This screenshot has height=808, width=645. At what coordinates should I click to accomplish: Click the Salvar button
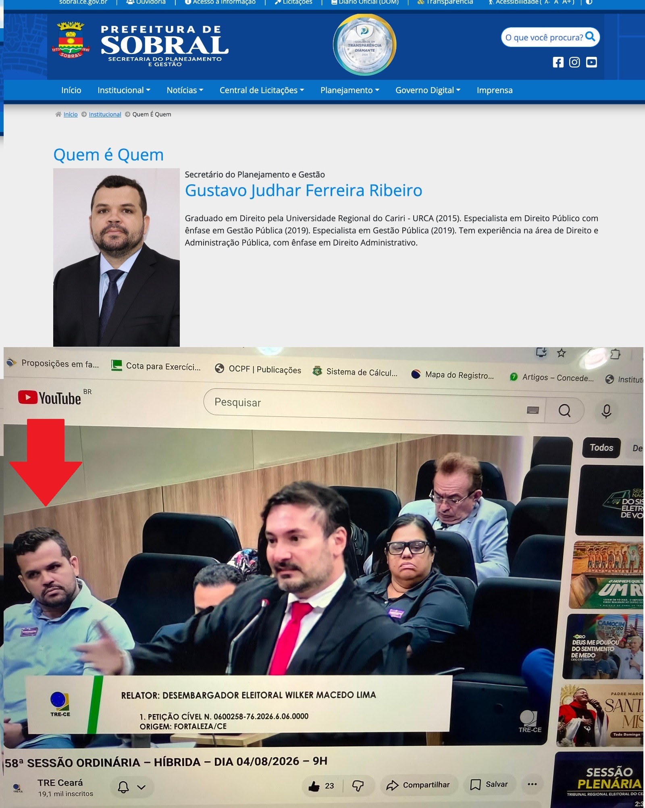489,784
